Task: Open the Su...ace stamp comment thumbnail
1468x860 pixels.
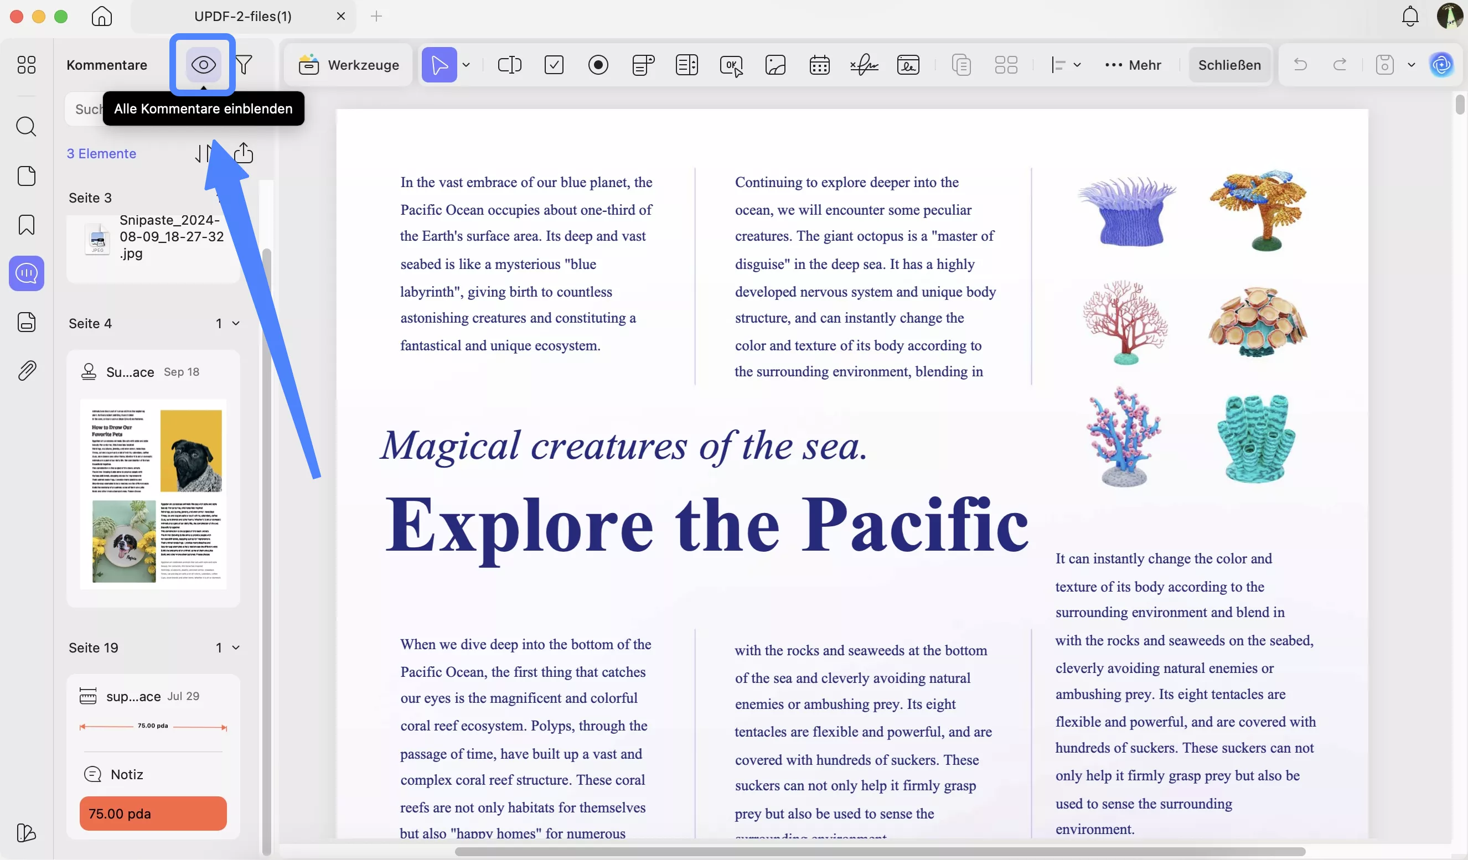Action: pyautogui.click(x=153, y=494)
